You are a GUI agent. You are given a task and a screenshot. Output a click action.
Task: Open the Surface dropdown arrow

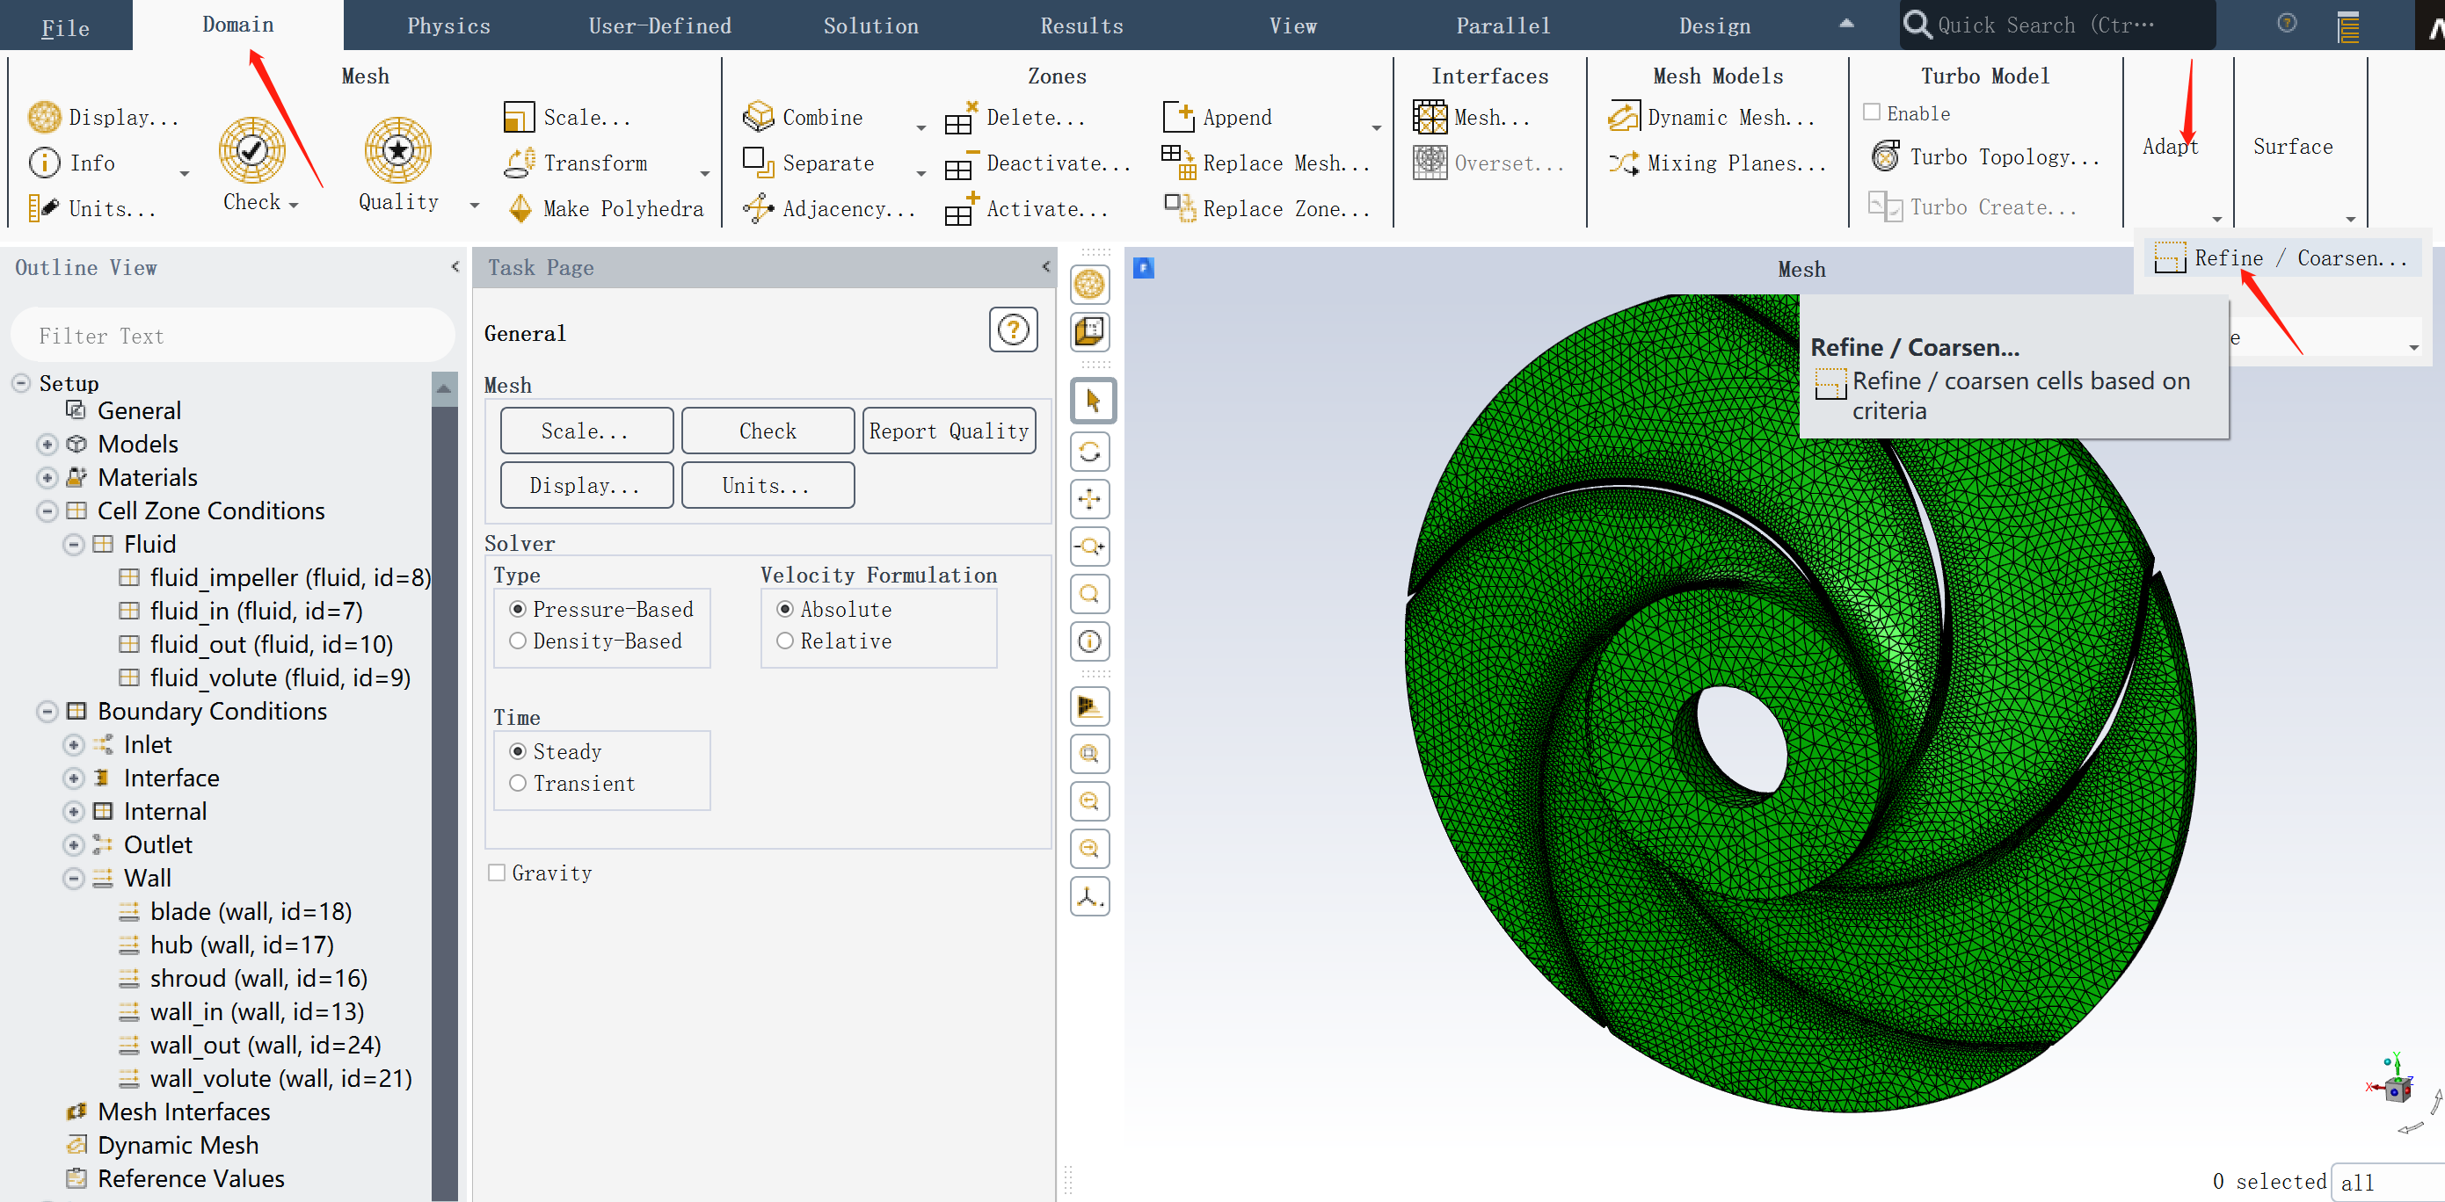click(2350, 219)
